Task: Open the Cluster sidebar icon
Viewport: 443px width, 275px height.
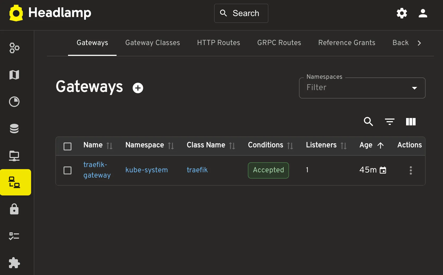Action: coord(14,48)
